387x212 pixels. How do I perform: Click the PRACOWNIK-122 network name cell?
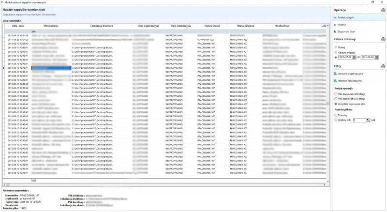pyautogui.click(x=246, y=40)
